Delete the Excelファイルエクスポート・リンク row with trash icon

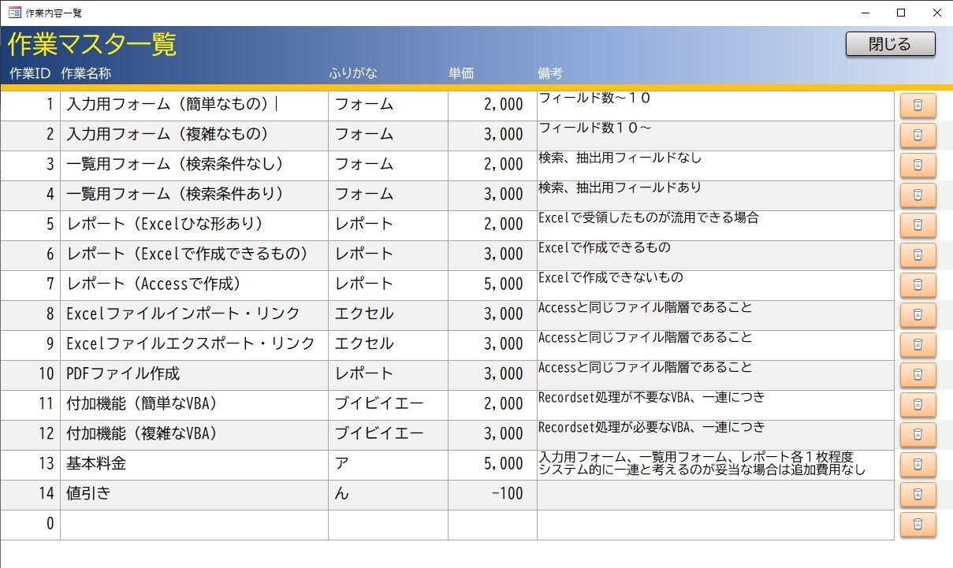(x=918, y=345)
